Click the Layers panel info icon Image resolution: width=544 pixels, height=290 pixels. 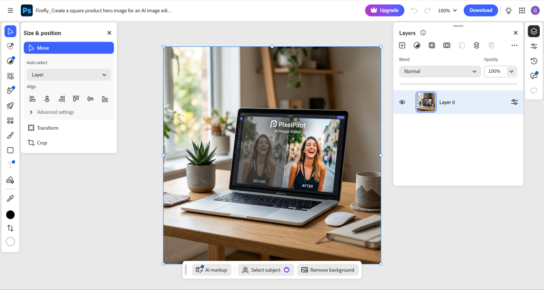423,33
